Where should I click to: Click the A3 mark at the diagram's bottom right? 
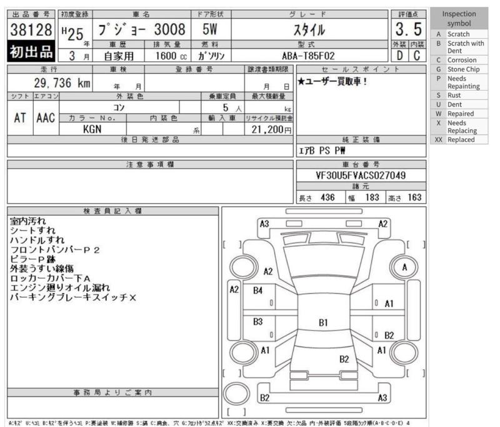(382, 398)
